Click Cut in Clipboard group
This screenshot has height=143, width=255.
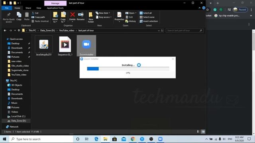[35, 13]
